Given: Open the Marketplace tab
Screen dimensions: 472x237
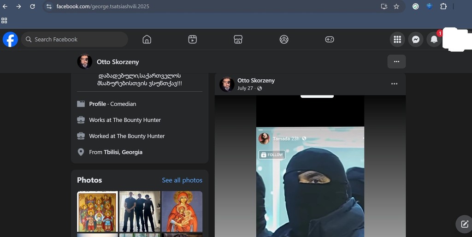Looking at the screenshot, I should tap(238, 40).
